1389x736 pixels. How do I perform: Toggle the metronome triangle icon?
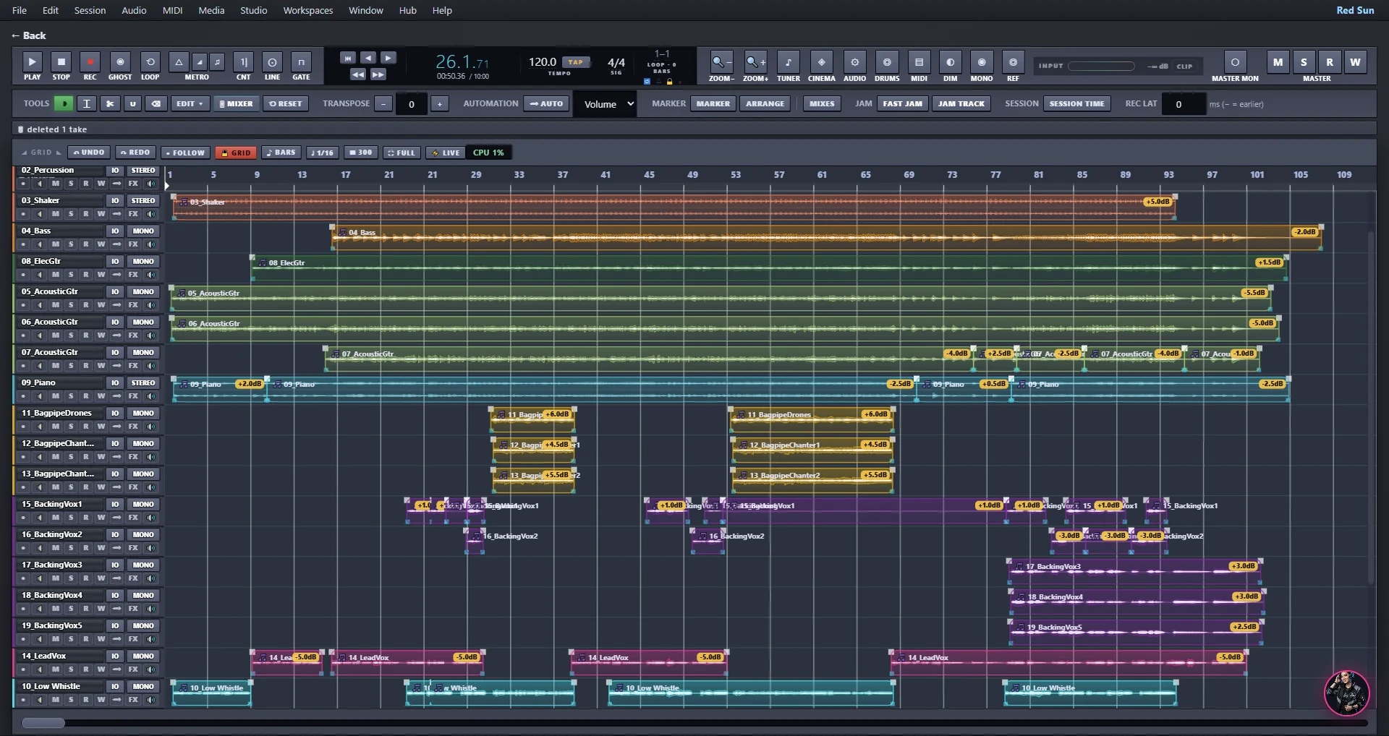click(x=178, y=62)
